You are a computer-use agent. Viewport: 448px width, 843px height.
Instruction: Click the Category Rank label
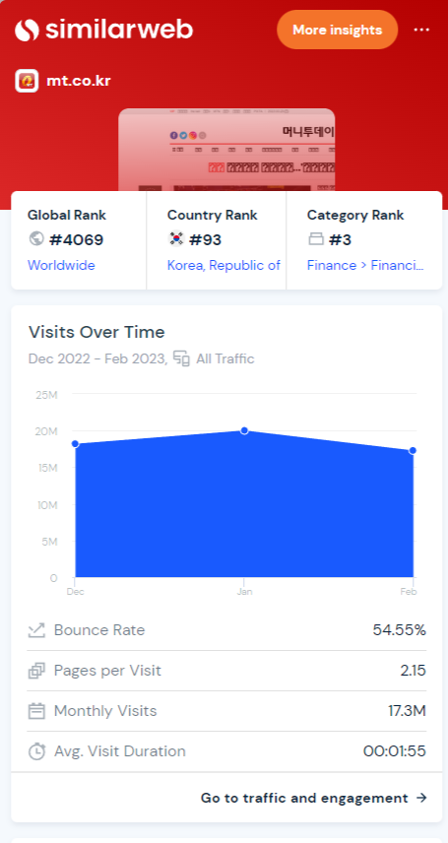click(x=355, y=215)
